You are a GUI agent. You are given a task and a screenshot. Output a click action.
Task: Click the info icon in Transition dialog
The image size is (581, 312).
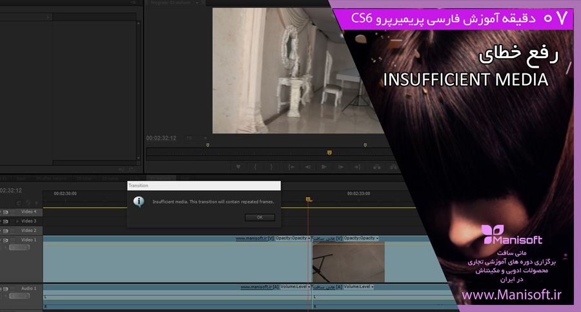[139, 202]
